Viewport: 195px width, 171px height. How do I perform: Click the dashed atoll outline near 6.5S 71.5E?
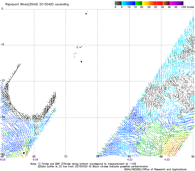75,55
